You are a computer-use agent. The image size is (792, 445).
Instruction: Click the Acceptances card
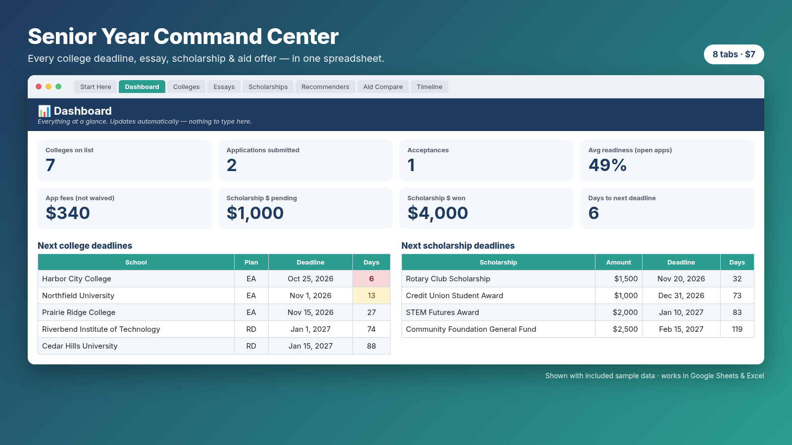coord(487,160)
